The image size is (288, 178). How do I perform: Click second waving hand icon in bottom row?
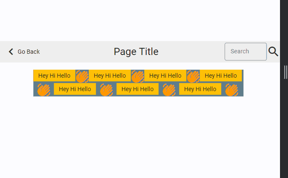point(106,89)
